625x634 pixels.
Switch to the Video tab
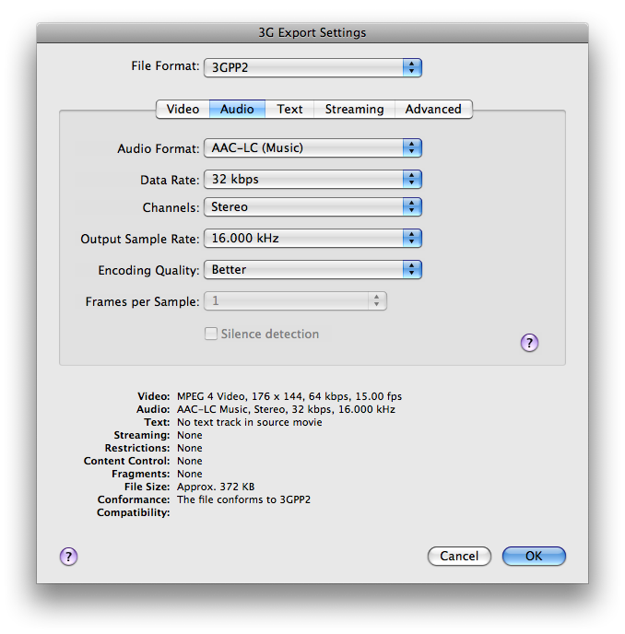(x=183, y=109)
